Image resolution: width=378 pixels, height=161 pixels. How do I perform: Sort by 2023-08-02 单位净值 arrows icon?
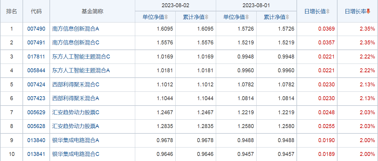coord(166,17)
